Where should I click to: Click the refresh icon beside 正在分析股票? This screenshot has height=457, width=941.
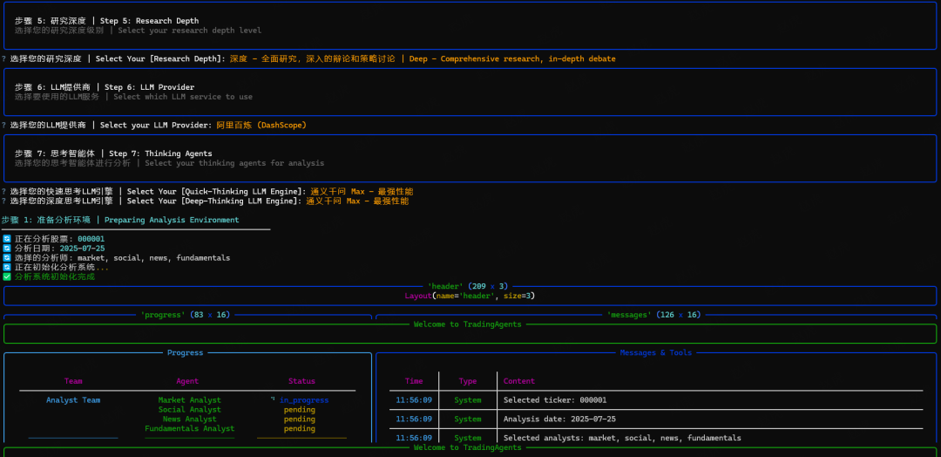(7, 239)
